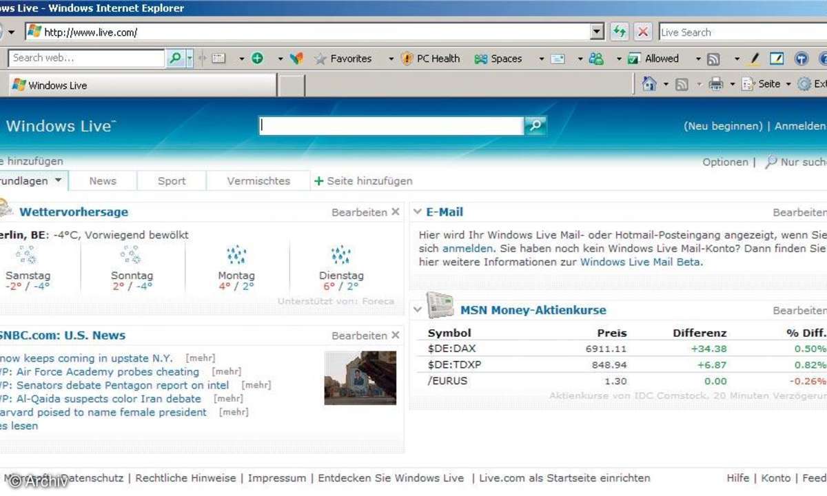The image size is (827, 496).
Task: Collapse the MSN Money-Aktienkurse module
Action: point(417,310)
